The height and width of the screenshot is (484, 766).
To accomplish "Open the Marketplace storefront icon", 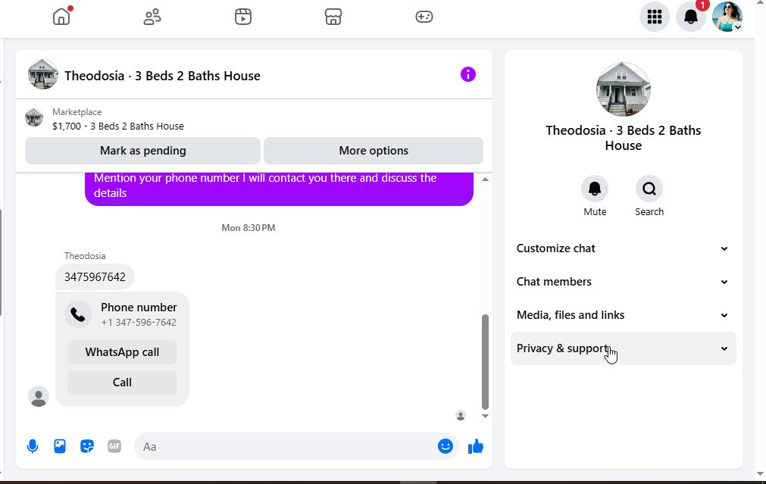I will pos(333,17).
